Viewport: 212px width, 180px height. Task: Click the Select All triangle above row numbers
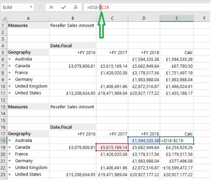[x=4, y=18]
